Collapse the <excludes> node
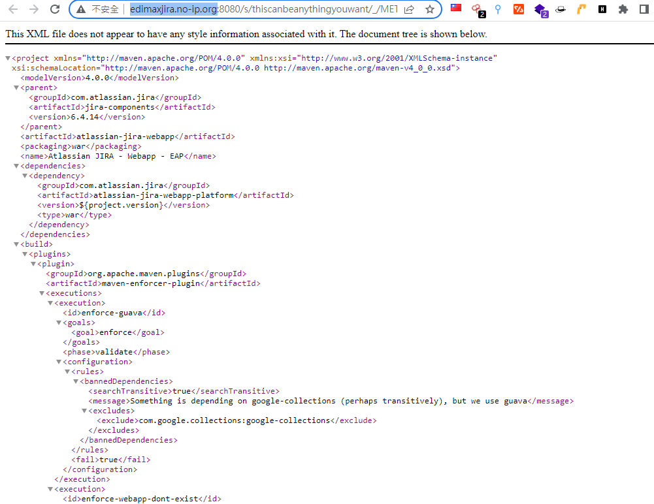 point(84,411)
